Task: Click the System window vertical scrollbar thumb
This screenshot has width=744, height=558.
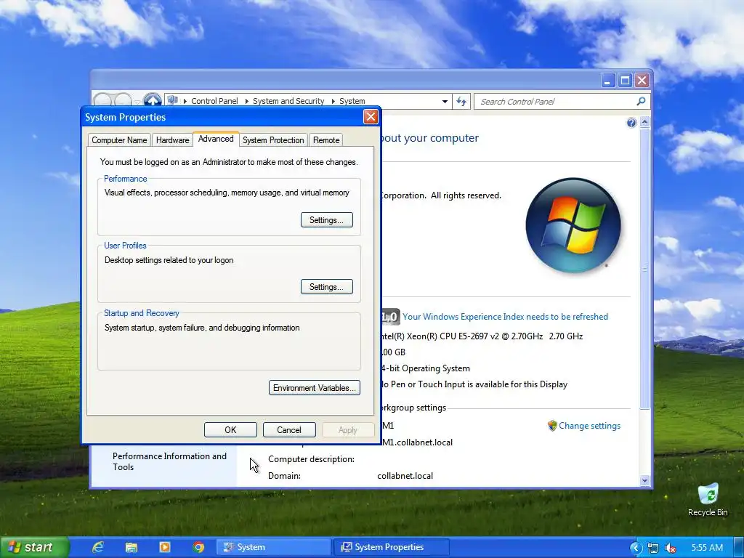Action: click(644, 268)
